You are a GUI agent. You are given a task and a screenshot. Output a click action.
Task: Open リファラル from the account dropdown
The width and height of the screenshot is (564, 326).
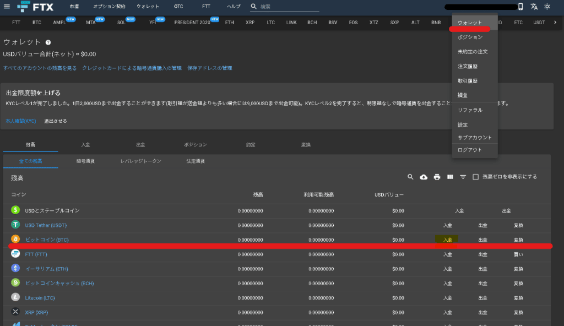470,110
